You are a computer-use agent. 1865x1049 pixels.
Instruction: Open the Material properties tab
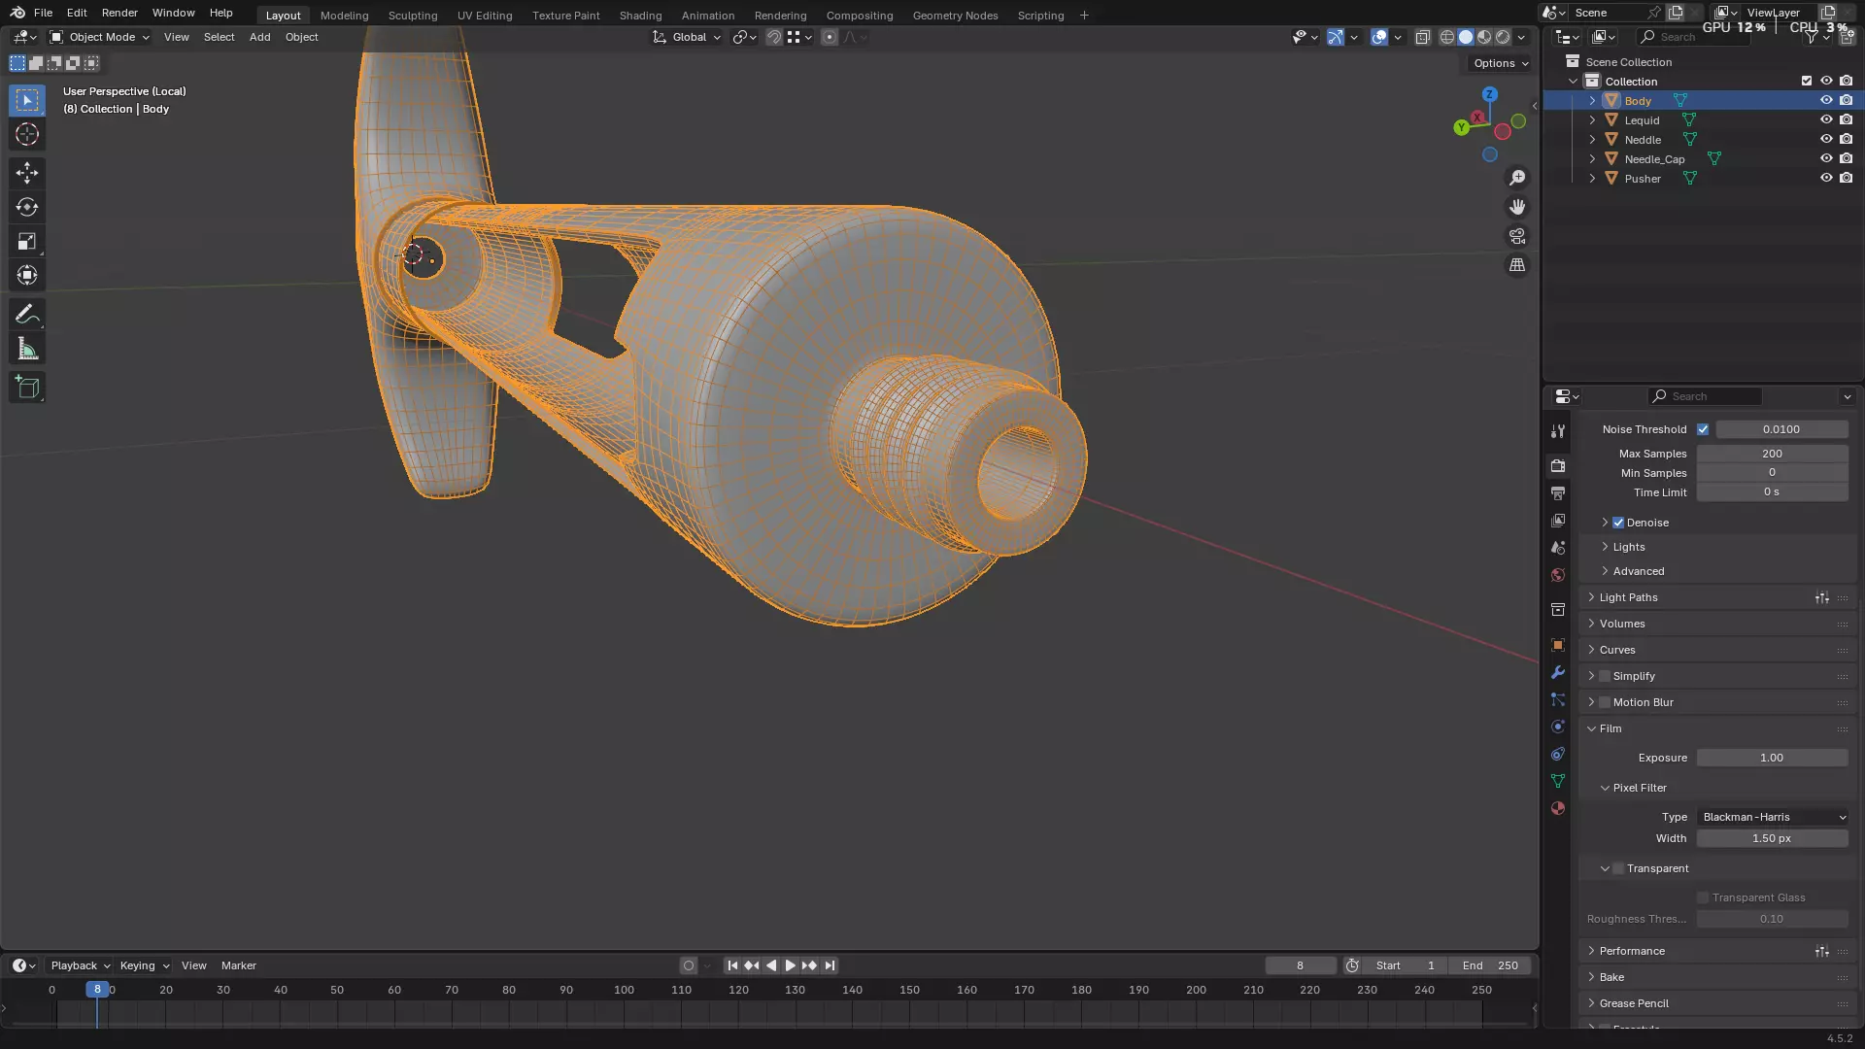(x=1558, y=808)
